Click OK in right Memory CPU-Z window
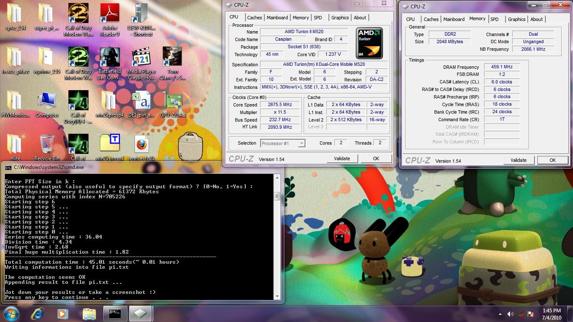Viewport: 573px width, 322px height. (552, 160)
